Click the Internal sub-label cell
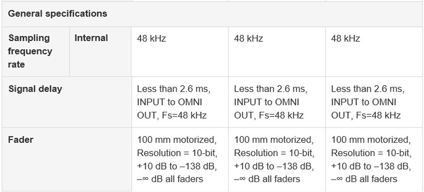This screenshot has width=424, height=192. point(91,38)
